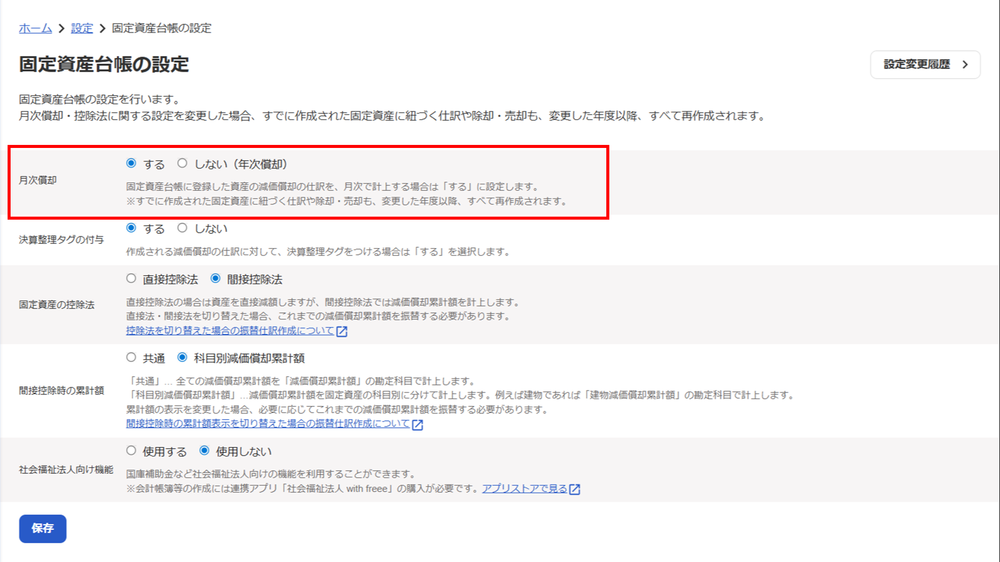The height and width of the screenshot is (562, 1000).
Task: Click external-link icon after 控除法 help link
Action: click(342, 331)
